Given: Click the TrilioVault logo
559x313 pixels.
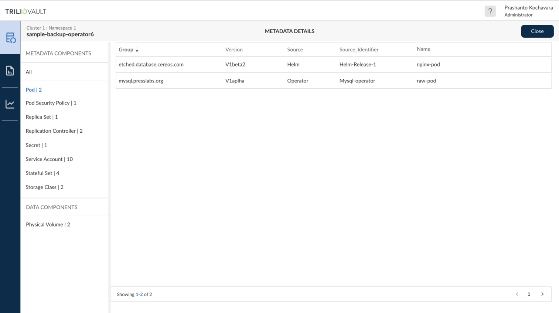Looking at the screenshot, I should (26, 11).
